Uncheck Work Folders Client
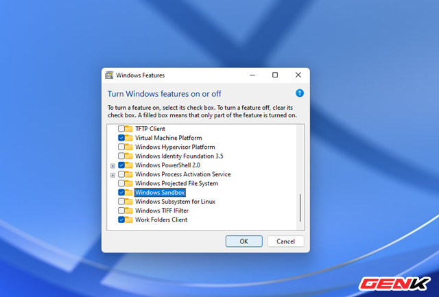The height and width of the screenshot is (297, 439). [x=121, y=219]
